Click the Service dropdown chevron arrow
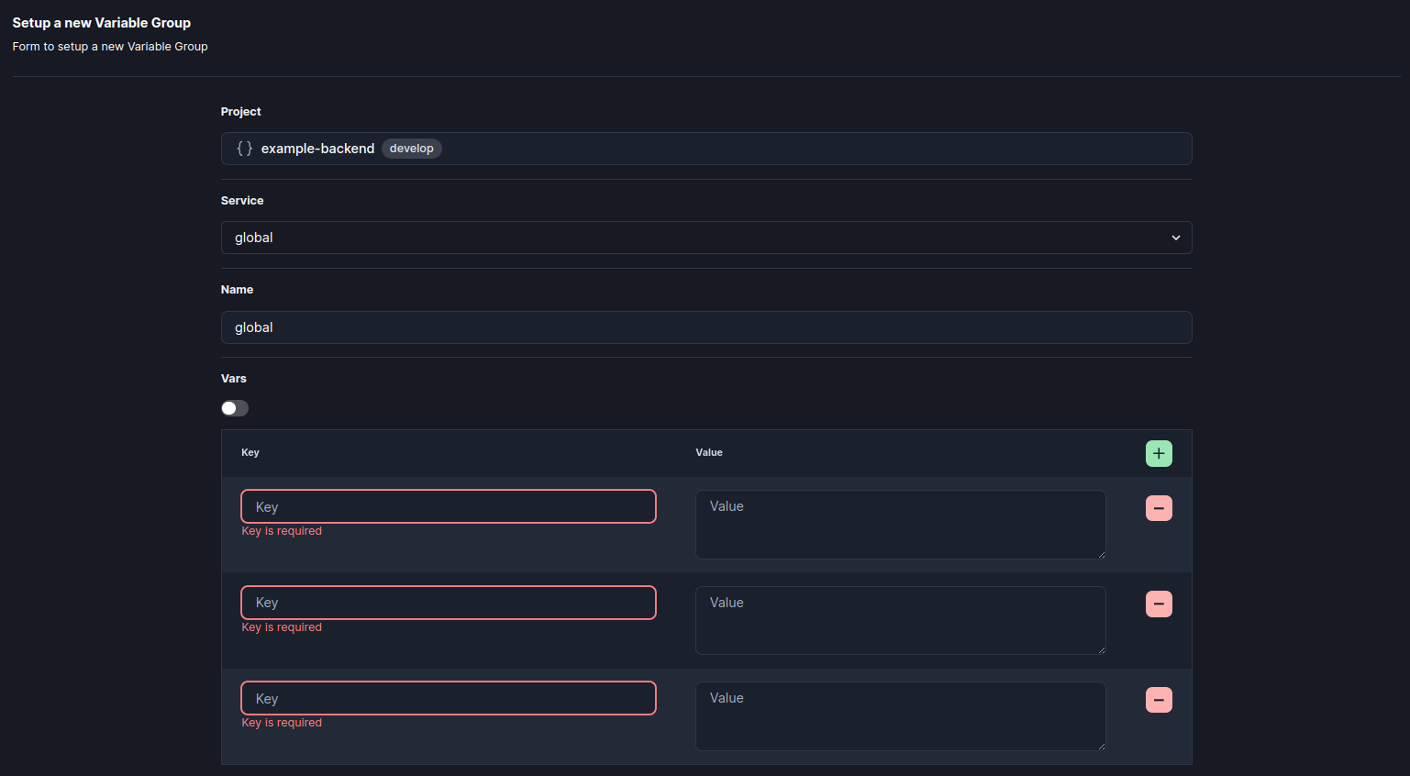This screenshot has width=1410, height=776. tap(1176, 238)
